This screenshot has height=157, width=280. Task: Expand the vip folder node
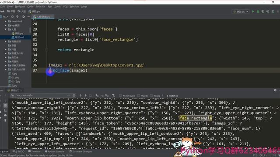point(6,25)
